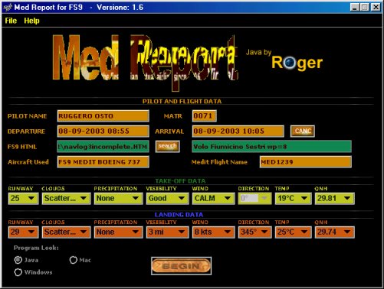Viewport: 384px width, 289px height.
Task: Open the Help menu
Action: (x=31, y=21)
